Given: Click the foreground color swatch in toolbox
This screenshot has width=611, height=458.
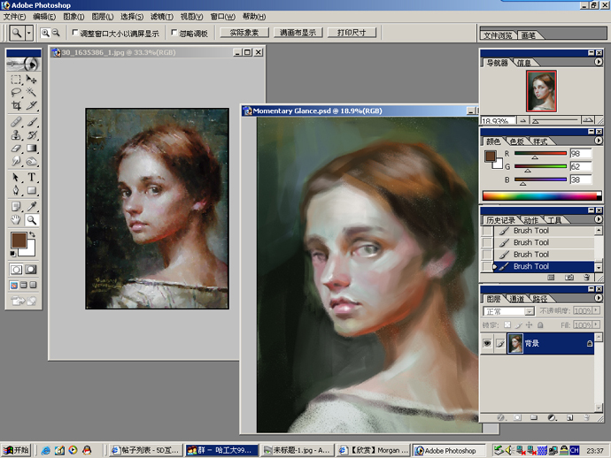Looking at the screenshot, I should tap(19, 240).
